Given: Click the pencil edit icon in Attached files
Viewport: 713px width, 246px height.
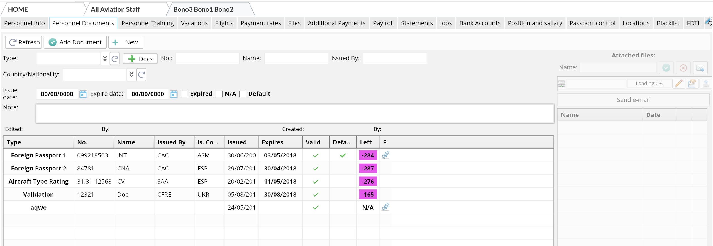Looking at the screenshot, I should point(678,84).
